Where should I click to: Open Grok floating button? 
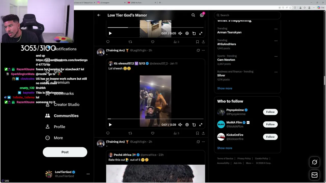coord(315,162)
